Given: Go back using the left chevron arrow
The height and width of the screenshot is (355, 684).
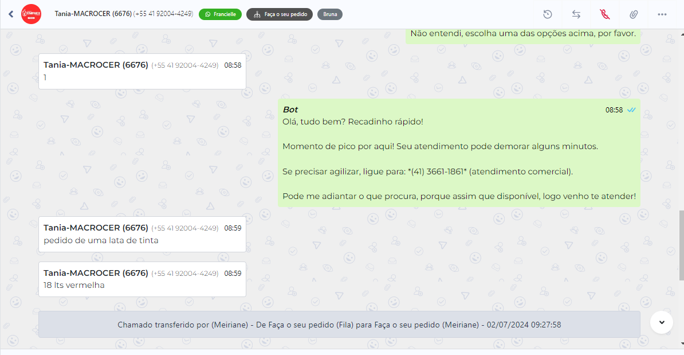Looking at the screenshot, I should click(x=11, y=14).
